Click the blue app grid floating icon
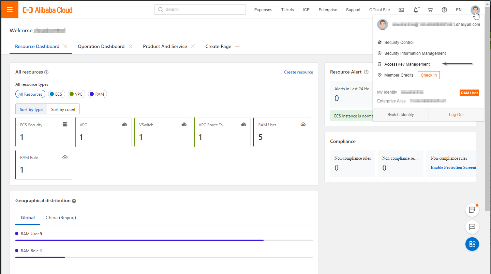This screenshot has width=491, height=274. (x=472, y=244)
